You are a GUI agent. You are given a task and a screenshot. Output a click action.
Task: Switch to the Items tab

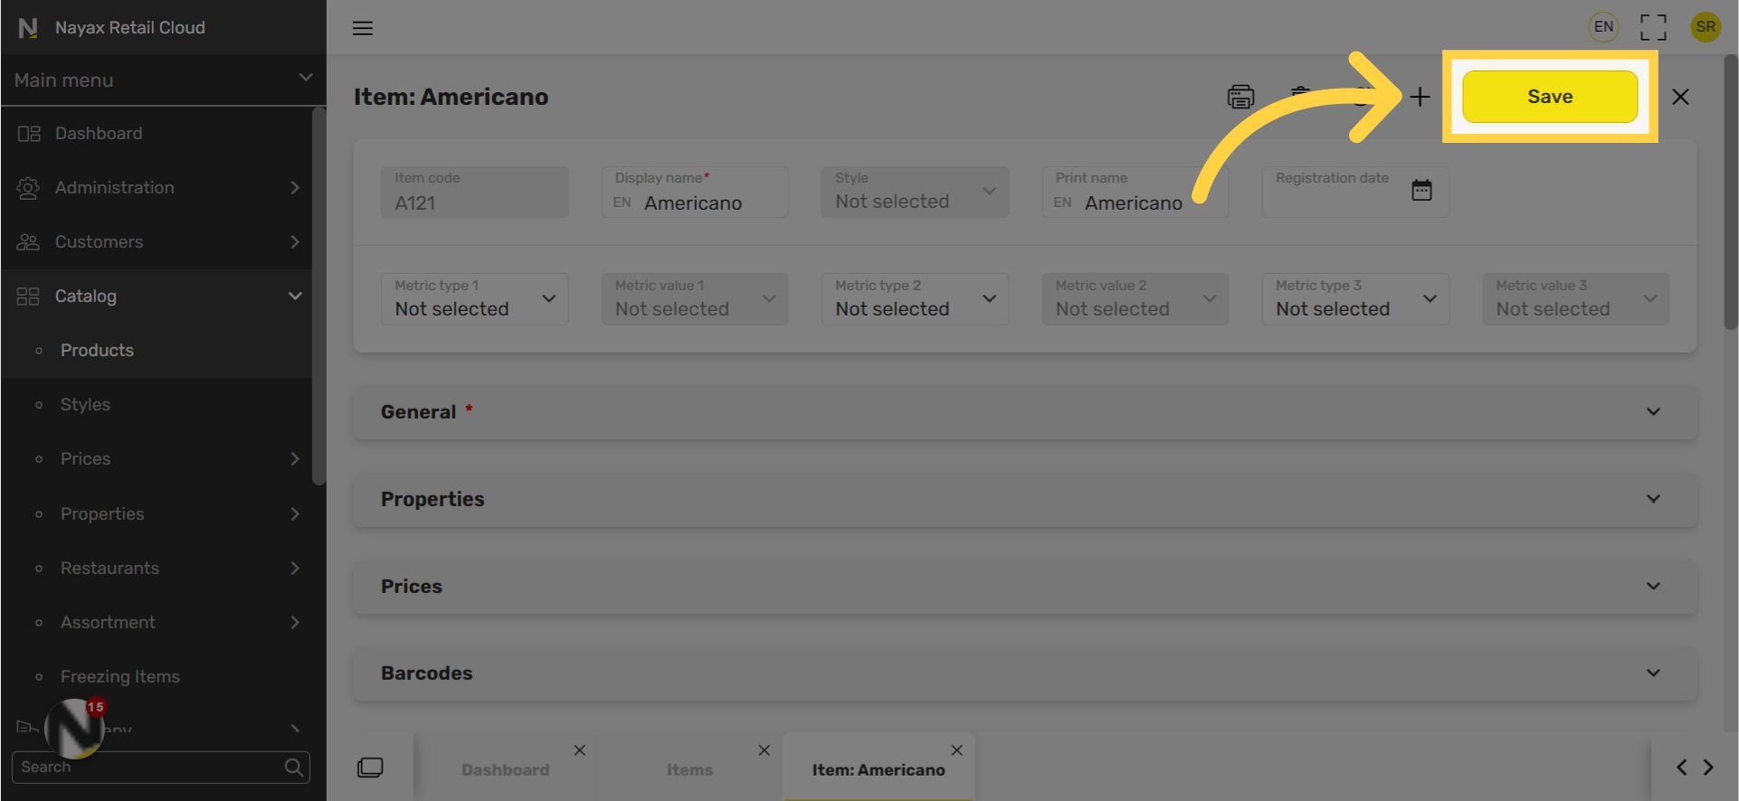(689, 770)
